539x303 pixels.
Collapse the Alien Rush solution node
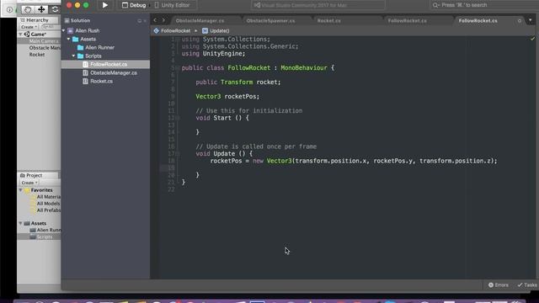point(64,30)
